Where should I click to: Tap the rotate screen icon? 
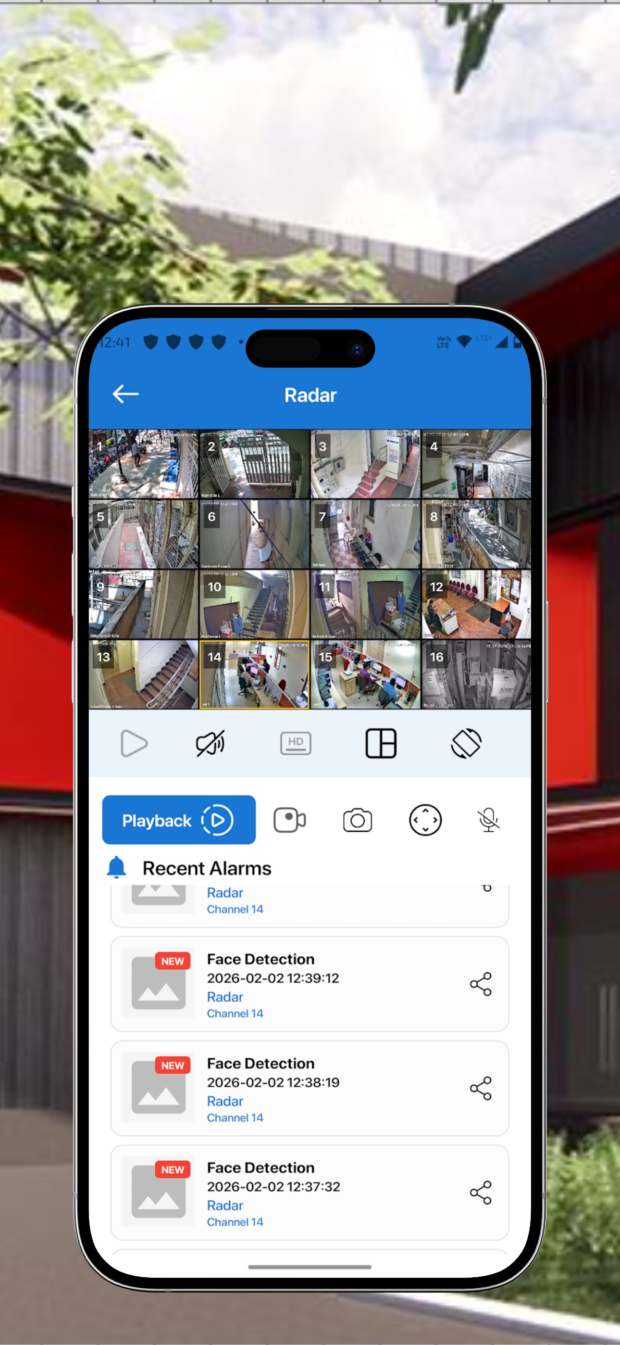[466, 743]
